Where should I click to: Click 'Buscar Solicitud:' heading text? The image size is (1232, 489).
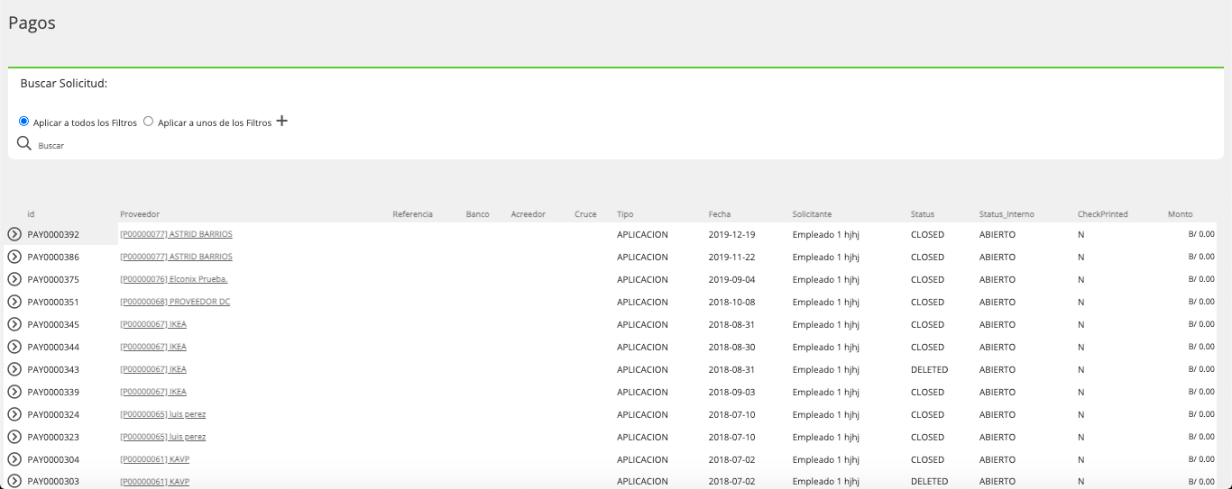point(64,84)
